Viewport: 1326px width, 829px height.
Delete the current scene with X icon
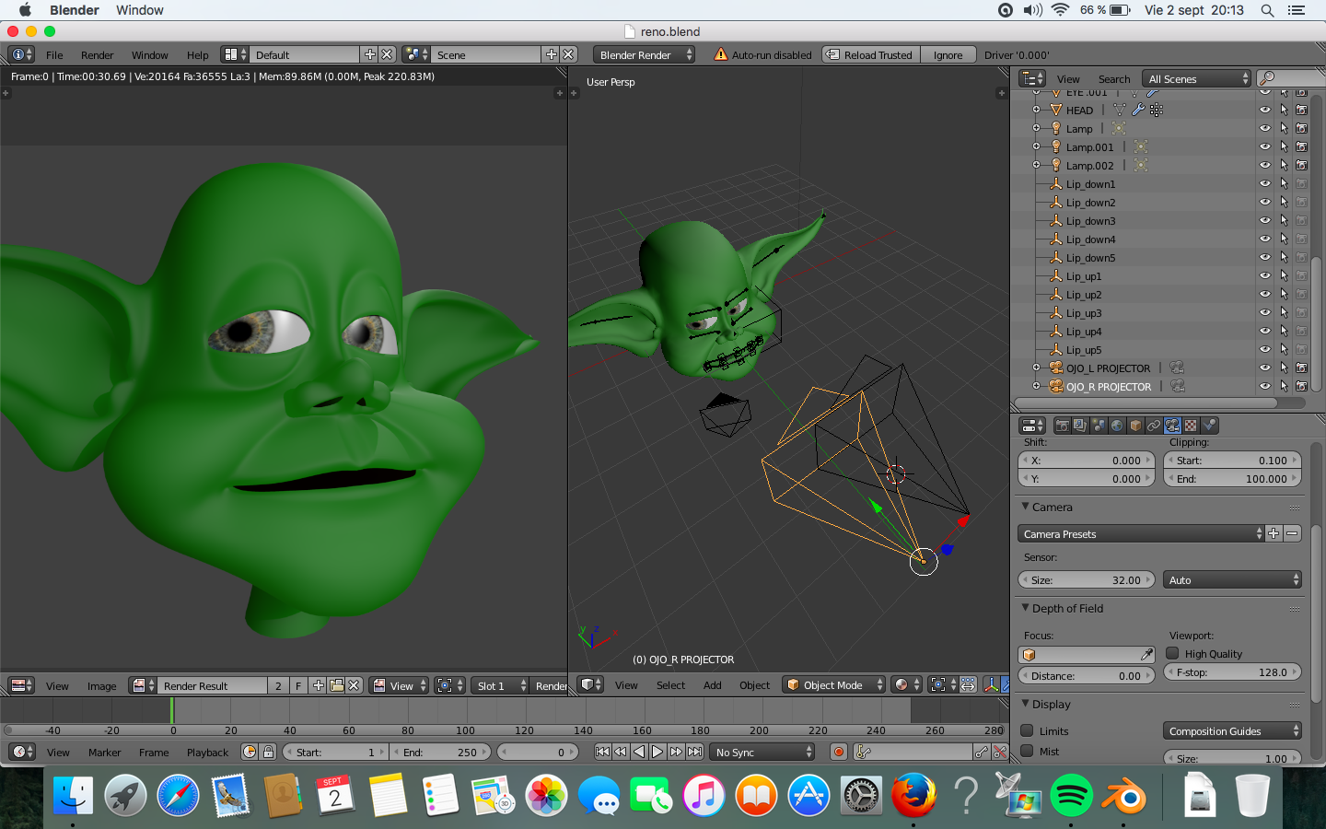568,54
